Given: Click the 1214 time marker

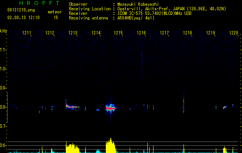Looking at the screenshot, I should 96,33.
